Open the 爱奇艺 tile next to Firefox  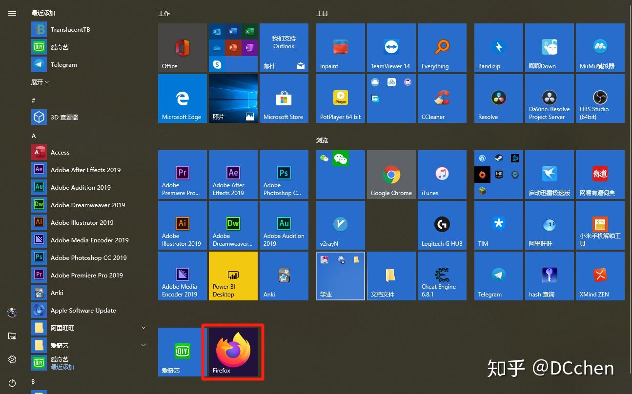[x=183, y=352]
